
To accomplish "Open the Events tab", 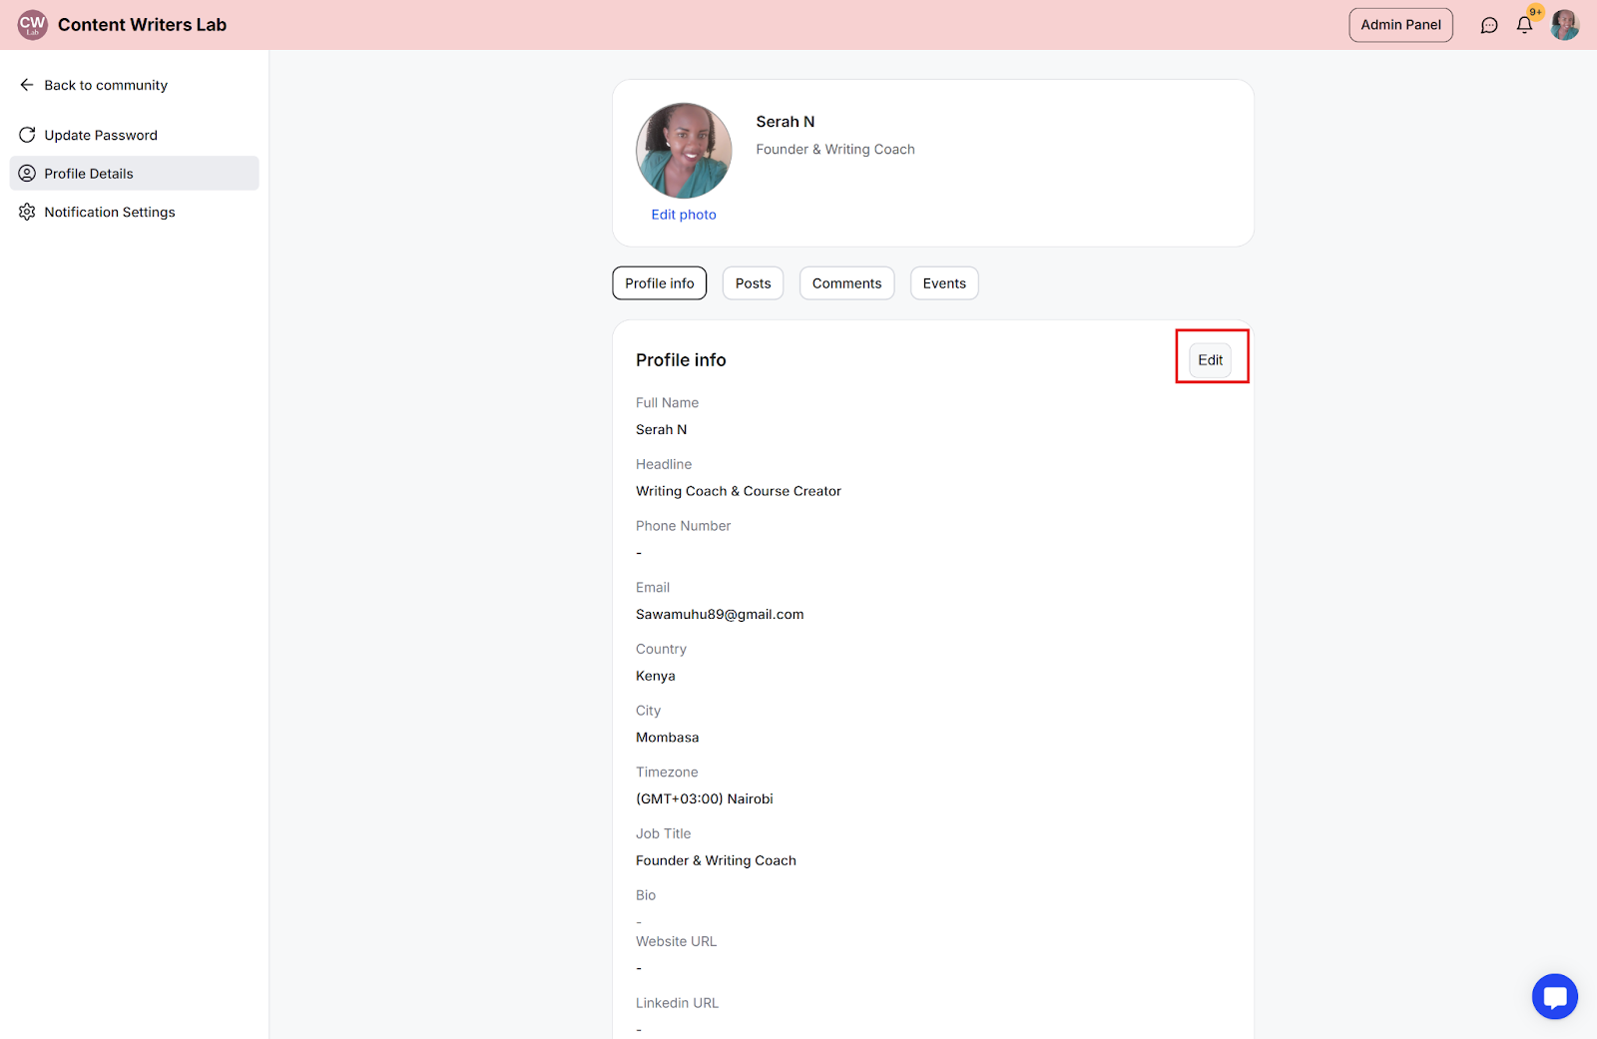I will click(944, 283).
